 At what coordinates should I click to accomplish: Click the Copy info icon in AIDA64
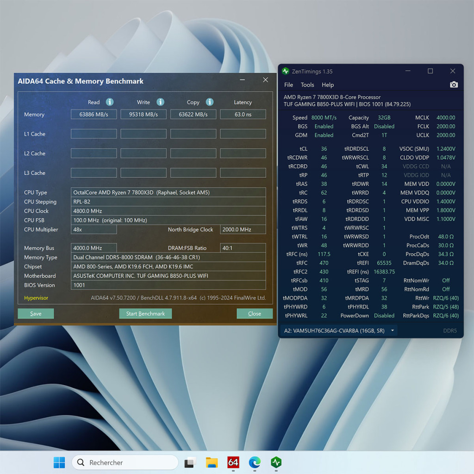210,102
